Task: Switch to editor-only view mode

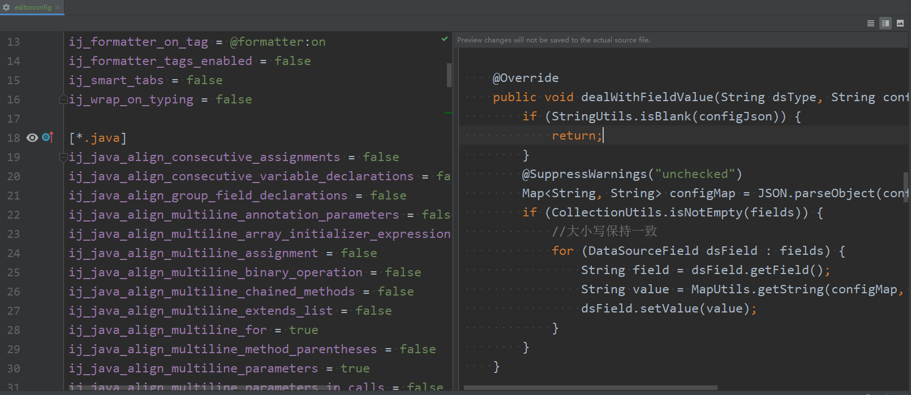Action: click(x=871, y=23)
